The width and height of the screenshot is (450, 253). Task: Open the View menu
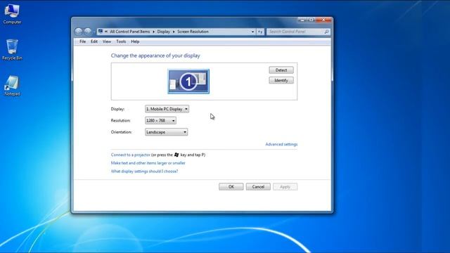point(107,41)
